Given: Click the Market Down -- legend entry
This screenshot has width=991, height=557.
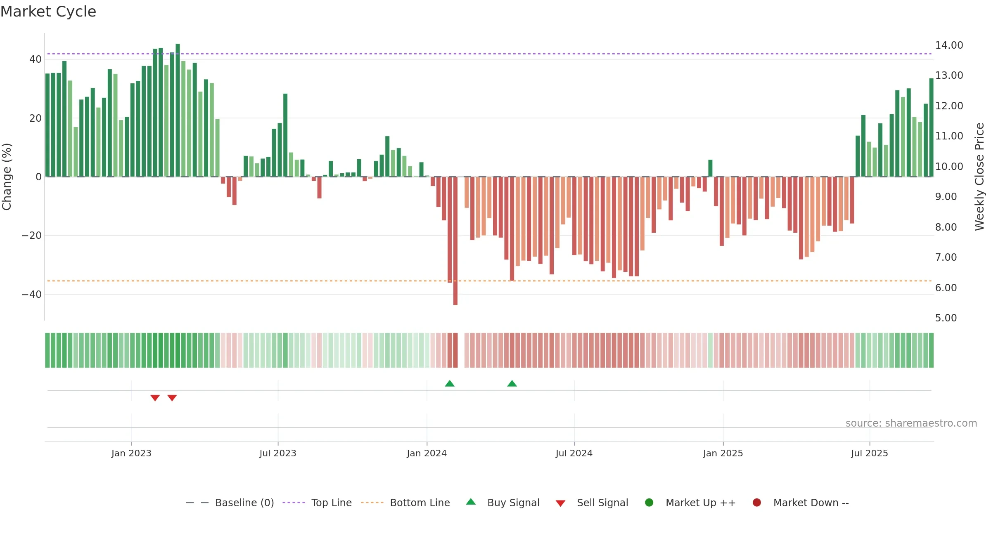Looking at the screenshot, I should pos(801,503).
